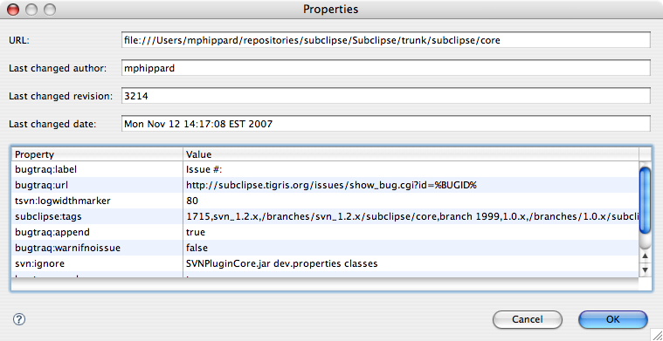Viewport: 663px width, 341px height.
Task: Open help via the question mark icon
Action: 19,319
